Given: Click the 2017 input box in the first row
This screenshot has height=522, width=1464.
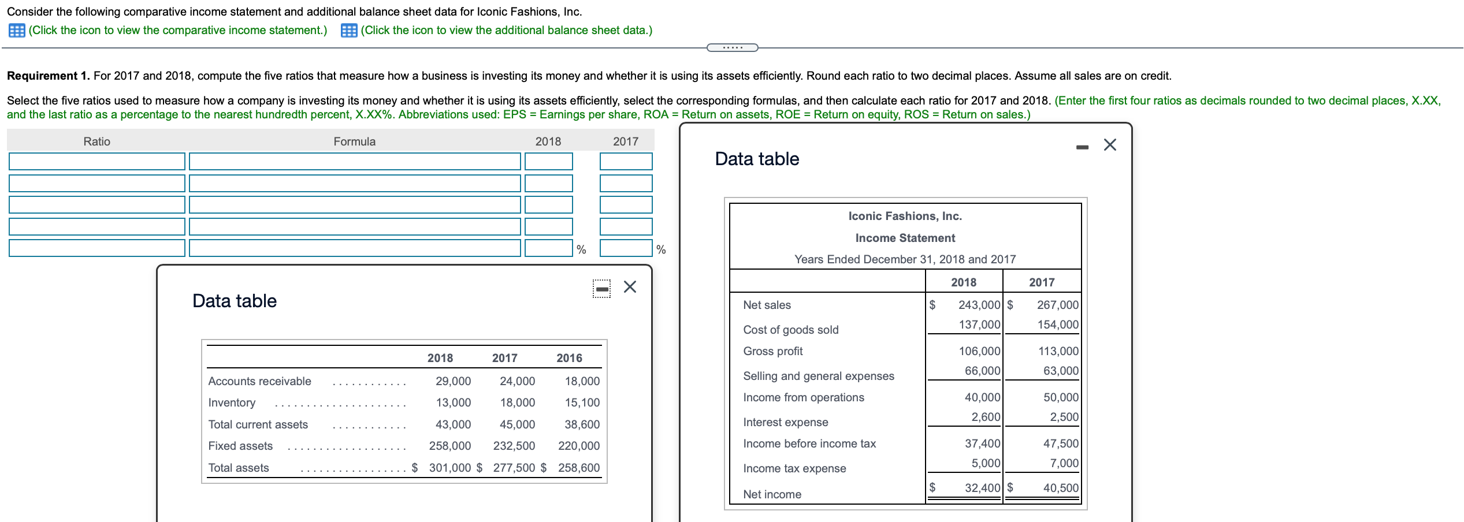Looking at the screenshot, I should point(626,161).
